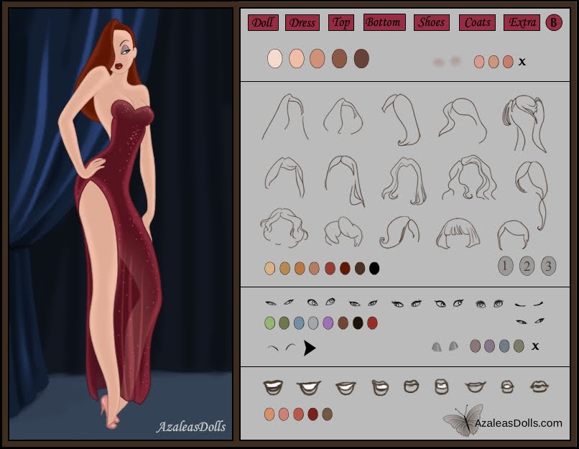Choose the side braid hairstyle
The image size is (579, 449).
[532, 194]
